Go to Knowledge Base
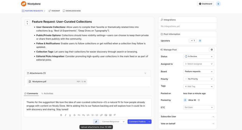Image resolution: width=242 pixels, height=130 pixels. coord(72,11)
